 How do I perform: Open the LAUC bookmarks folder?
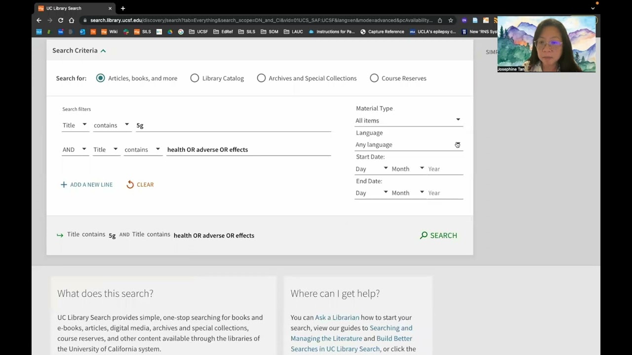293,32
